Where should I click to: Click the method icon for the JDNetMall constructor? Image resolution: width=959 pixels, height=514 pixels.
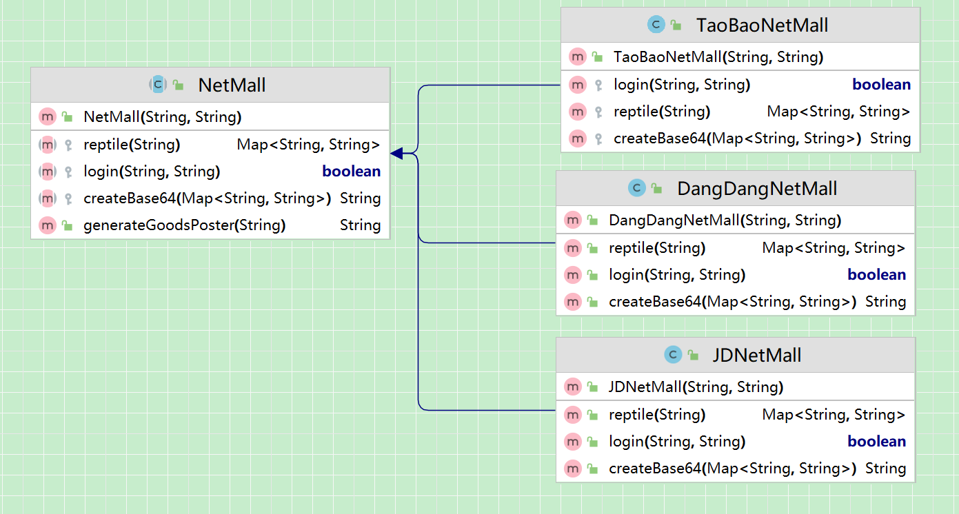(573, 387)
